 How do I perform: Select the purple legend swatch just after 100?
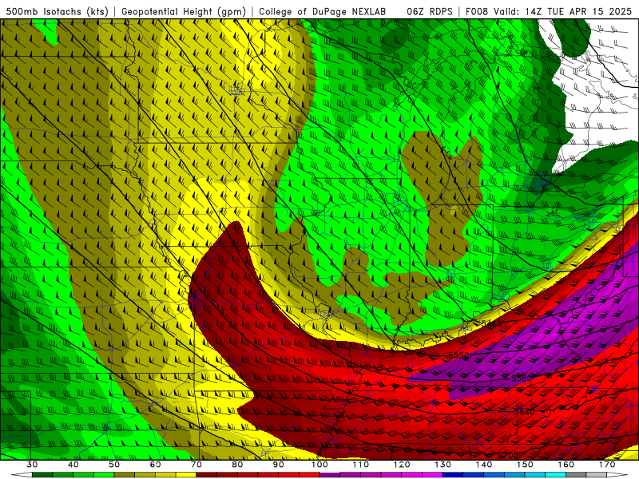point(330,475)
